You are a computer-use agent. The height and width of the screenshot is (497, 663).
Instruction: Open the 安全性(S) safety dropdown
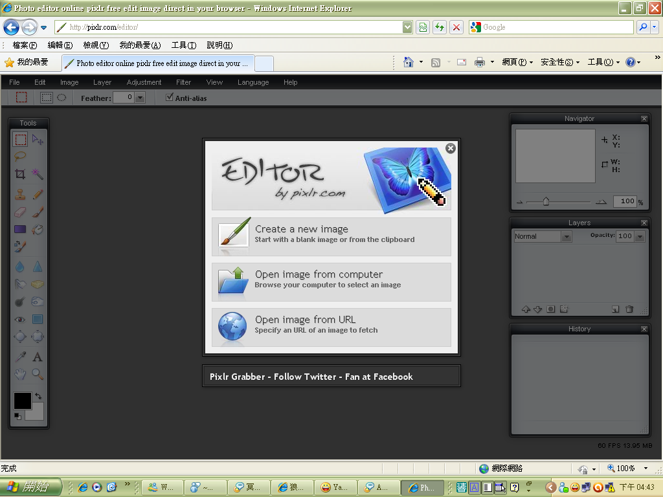tap(560, 62)
